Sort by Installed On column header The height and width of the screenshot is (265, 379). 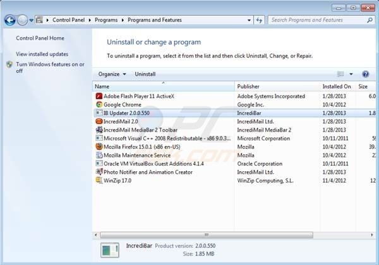click(338, 86)
